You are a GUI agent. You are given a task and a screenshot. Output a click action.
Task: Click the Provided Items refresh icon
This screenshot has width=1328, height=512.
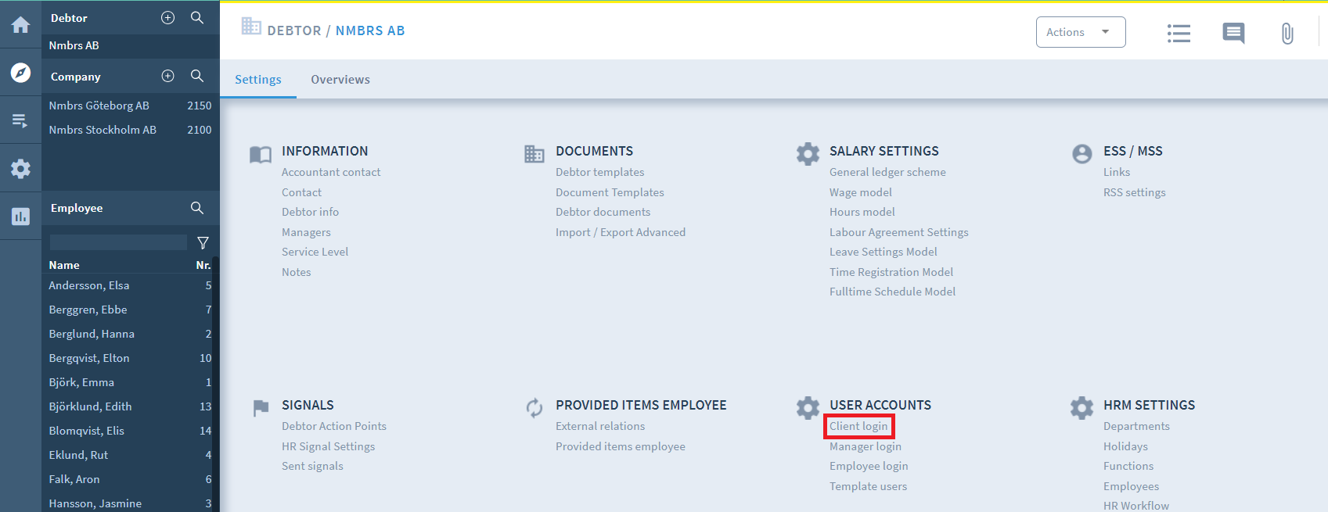(x=534, y=408)
